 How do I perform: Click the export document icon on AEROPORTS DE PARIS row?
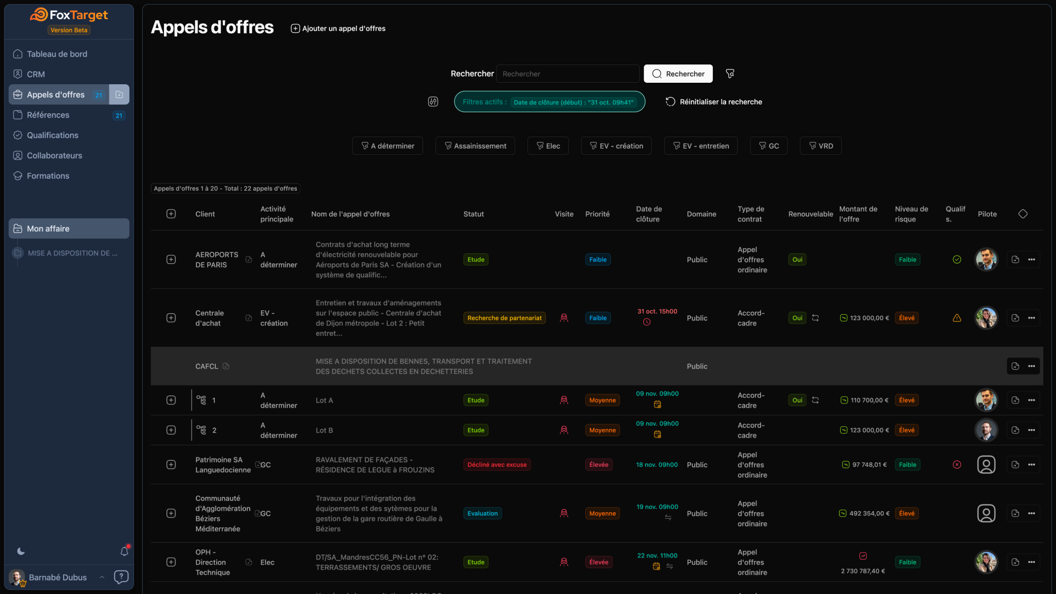[x=1015, y=259]
